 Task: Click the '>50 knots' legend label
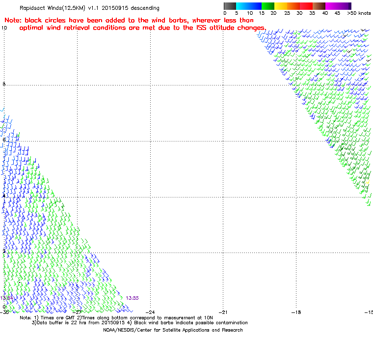coord(359,13)
